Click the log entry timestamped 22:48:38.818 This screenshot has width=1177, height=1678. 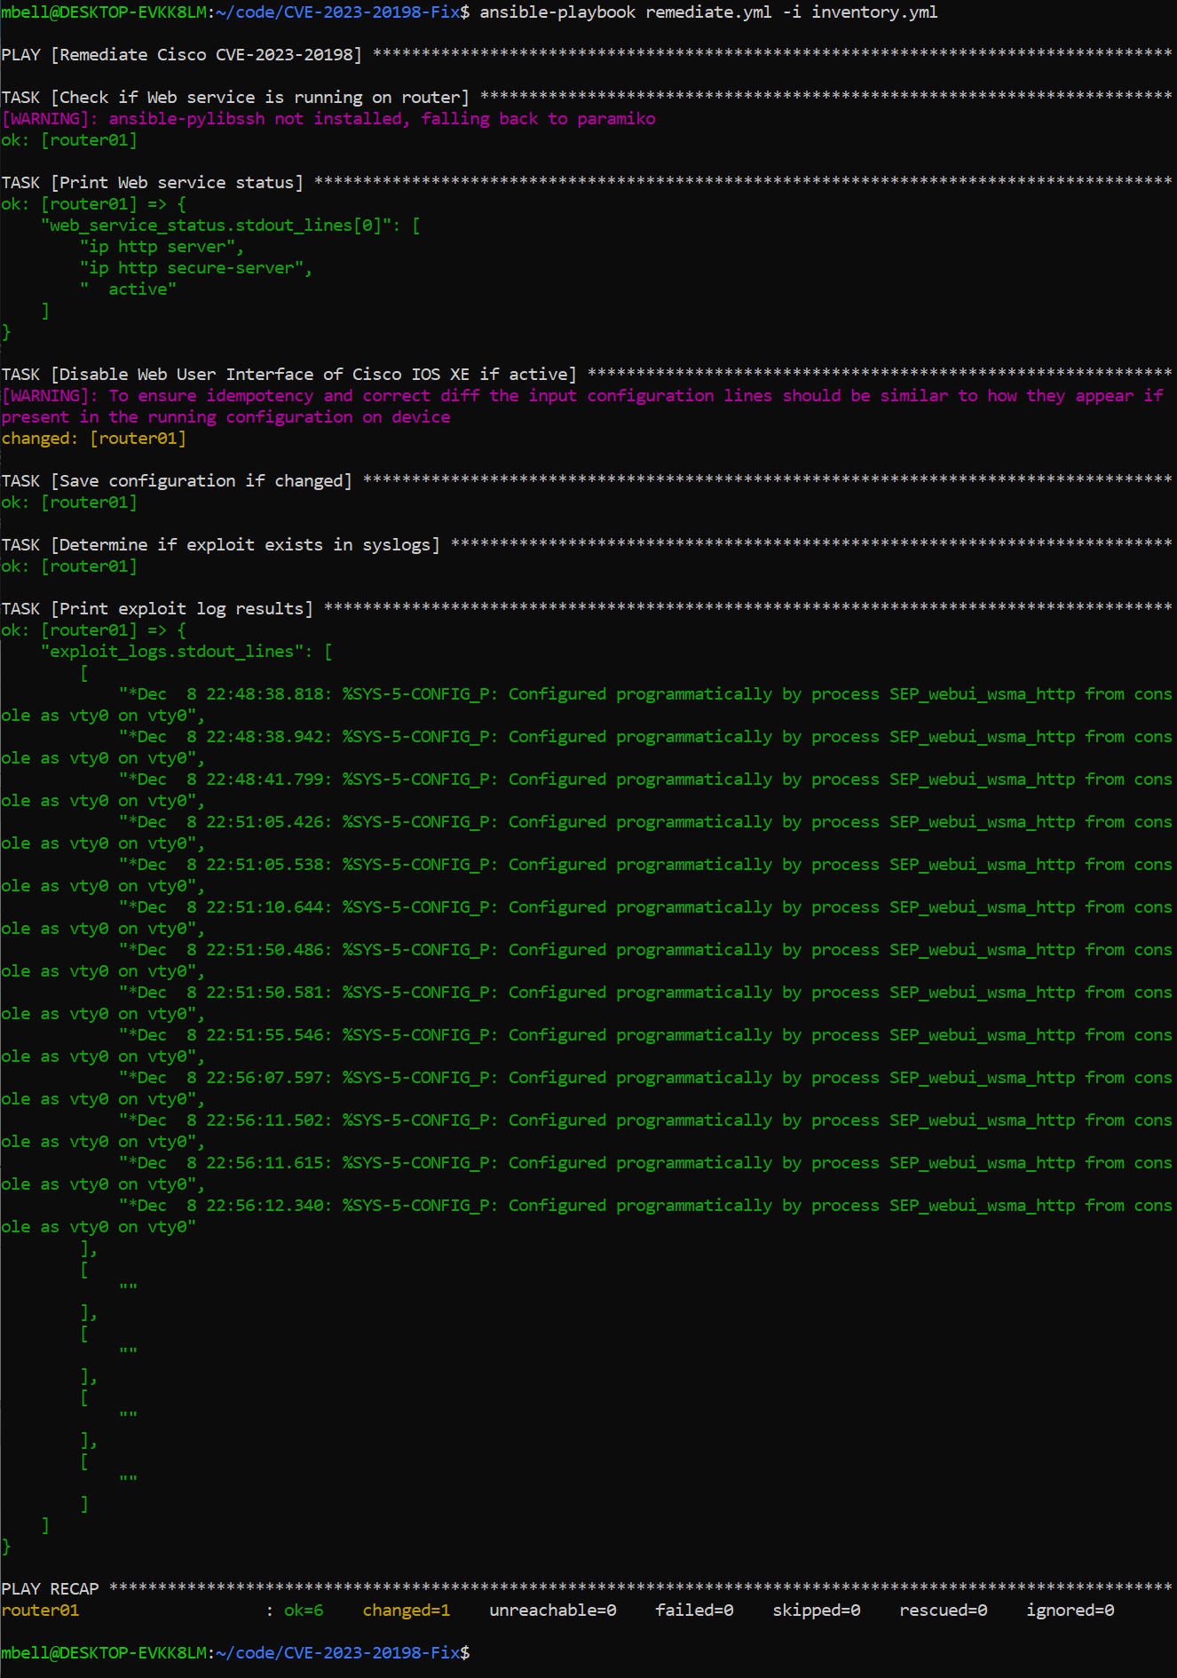point(587,705)
